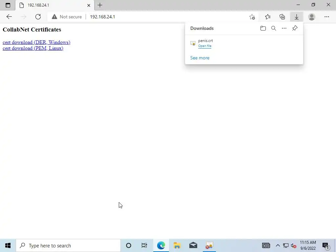Click the network tray icon

[286, 245]
